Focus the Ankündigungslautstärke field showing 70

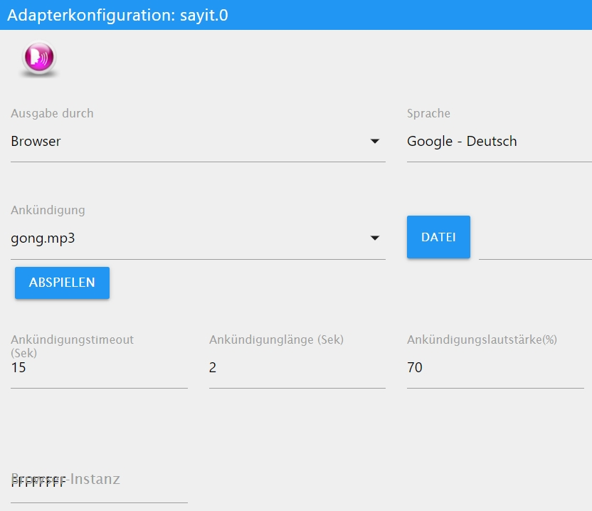(495, 368)
